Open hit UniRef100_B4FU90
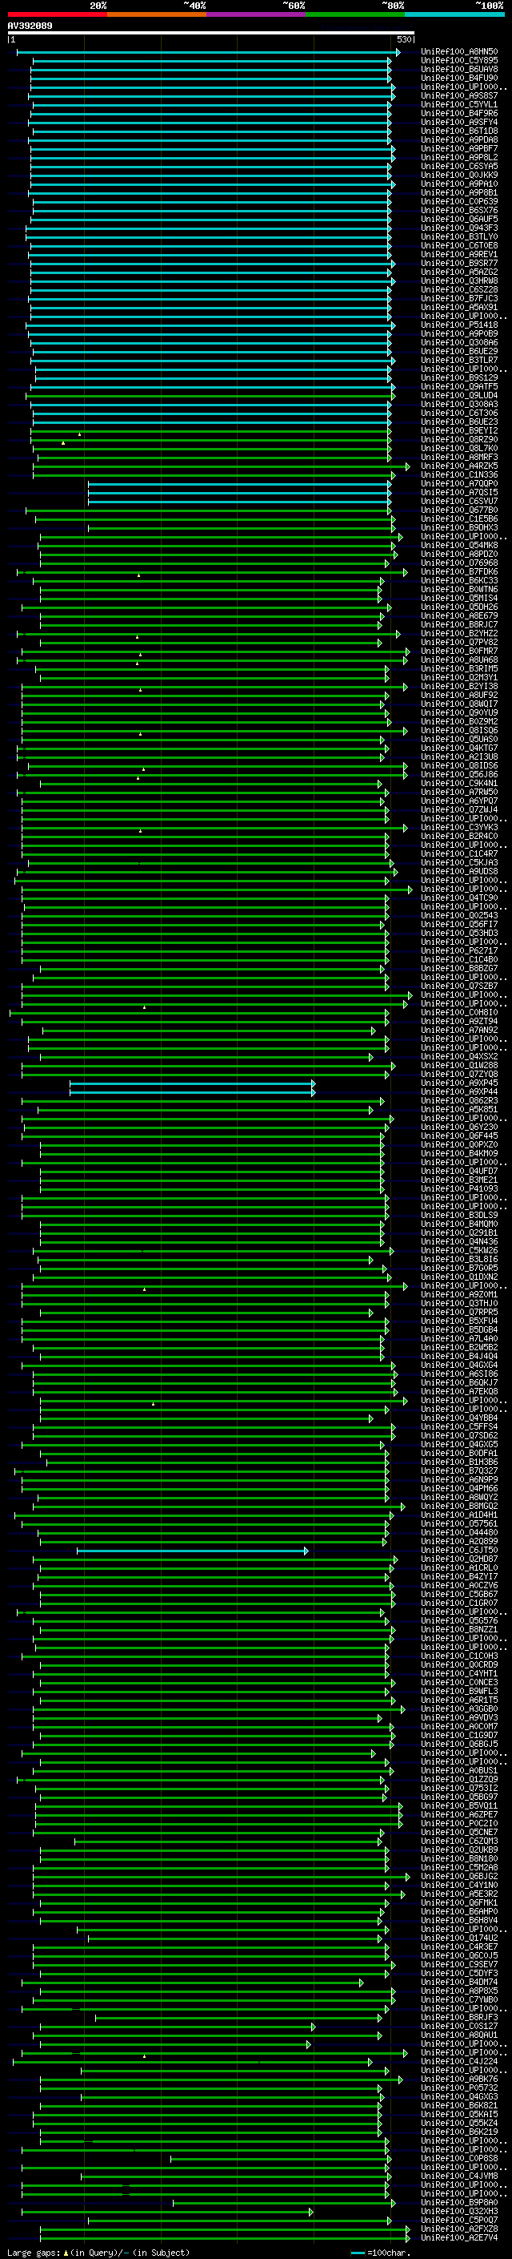The width and height of the screenshot is (512, 2259). point(459,78)
